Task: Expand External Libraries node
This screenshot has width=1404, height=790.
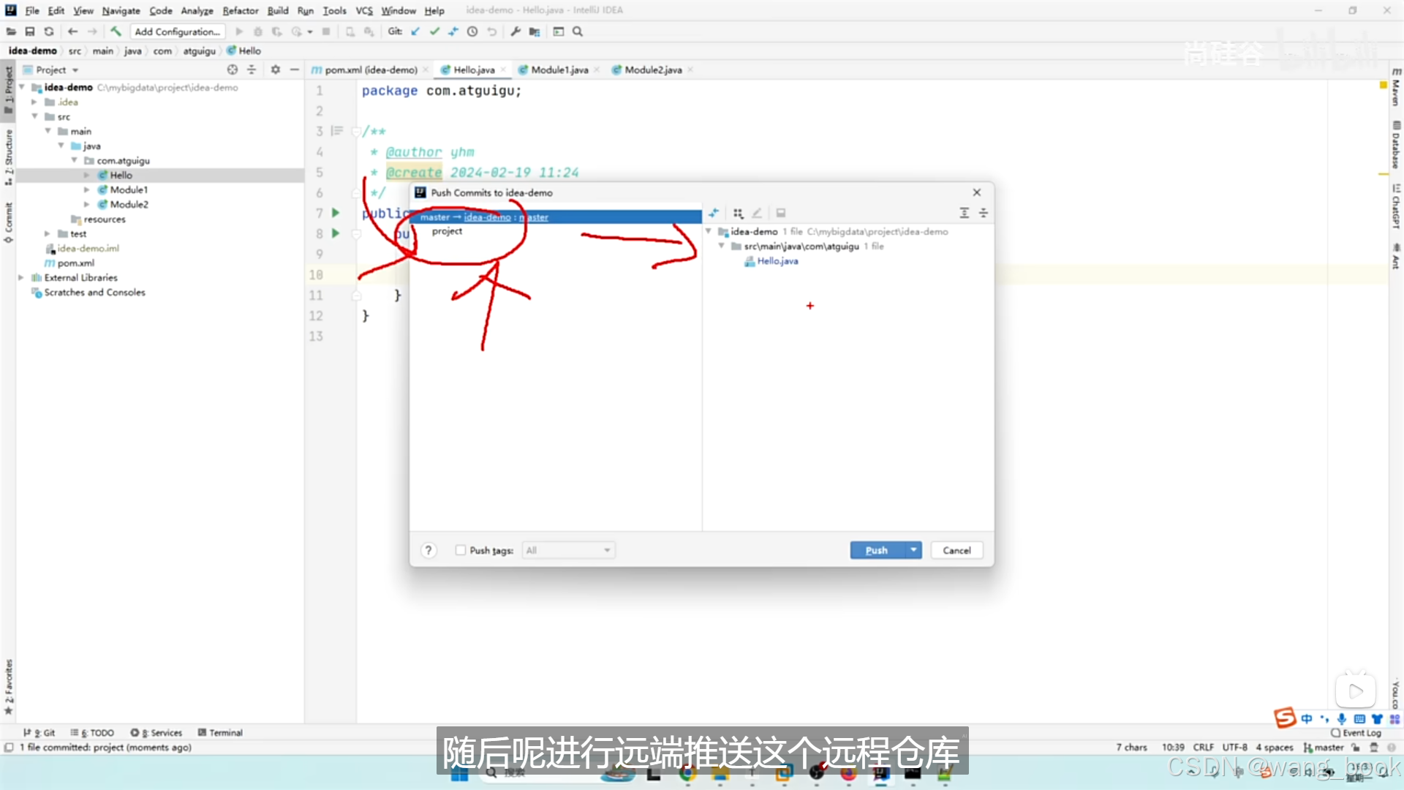Action: [21, 277]
